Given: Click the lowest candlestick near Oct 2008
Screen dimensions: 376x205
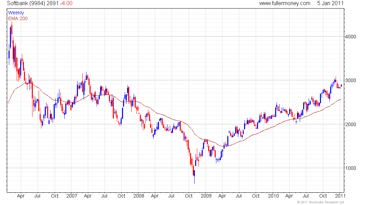Looking at the screenshot, I should click(x=194, y=177).
